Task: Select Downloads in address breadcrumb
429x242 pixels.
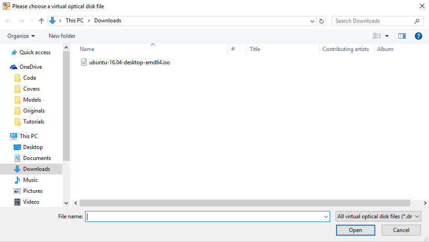Action: click(x=107, y=21)
